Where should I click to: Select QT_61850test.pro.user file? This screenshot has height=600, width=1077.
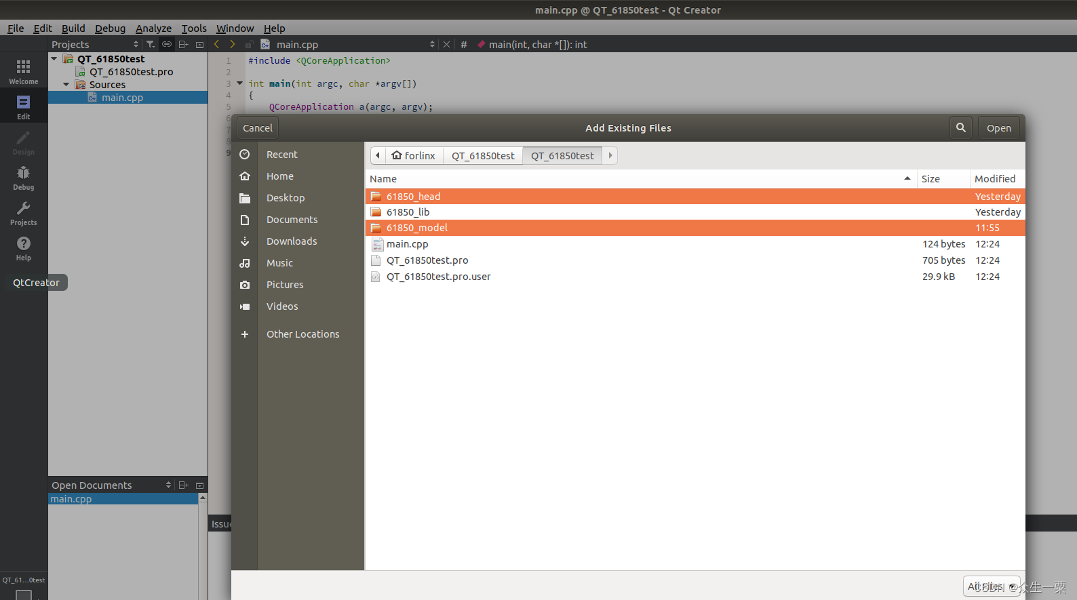(695, 277)
